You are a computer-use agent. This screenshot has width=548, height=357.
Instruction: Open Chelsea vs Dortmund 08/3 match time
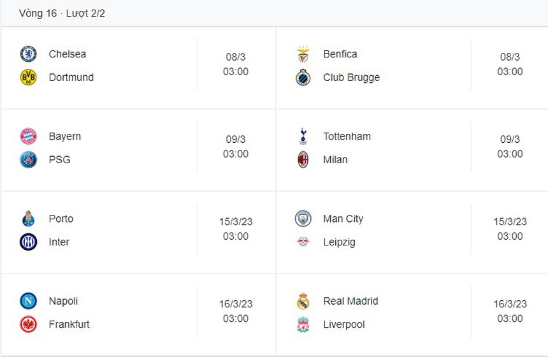tap(236, 64)
